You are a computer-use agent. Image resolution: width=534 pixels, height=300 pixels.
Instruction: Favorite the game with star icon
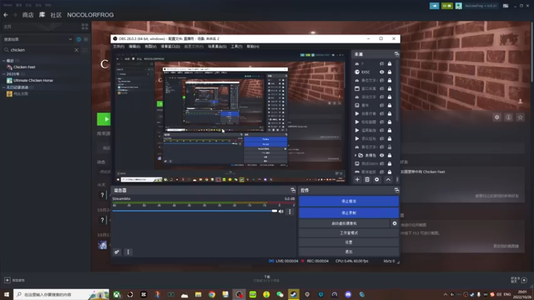(520, 117)
